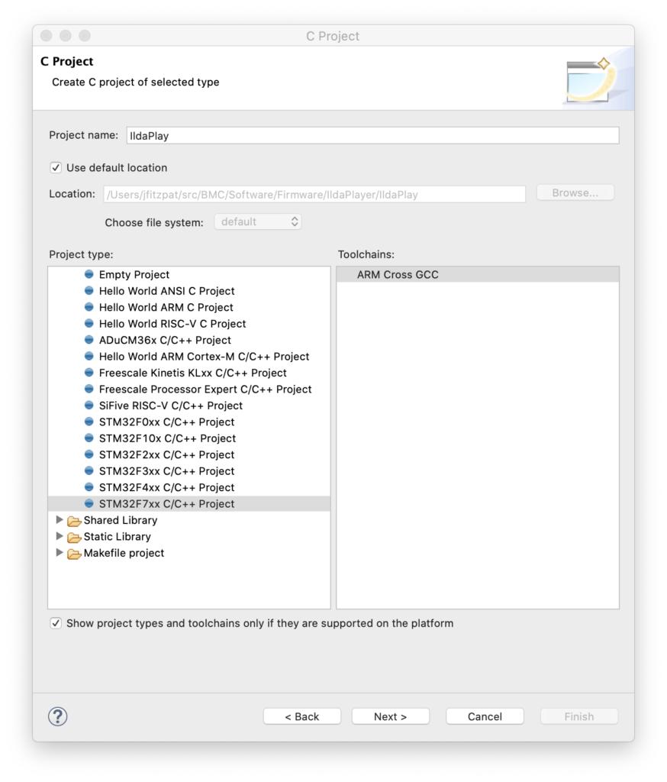Open help with the question mark icon

pyautogui.click(x=58, y=716)
